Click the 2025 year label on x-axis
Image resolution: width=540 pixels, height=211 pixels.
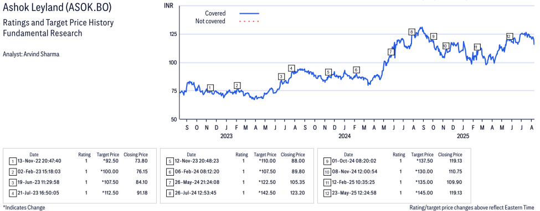pos(463,136)
